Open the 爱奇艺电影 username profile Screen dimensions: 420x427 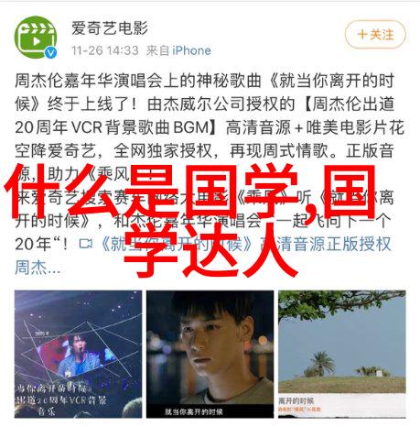point(110,27)
